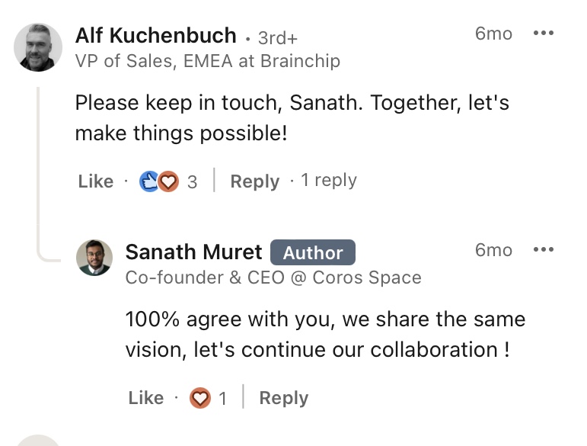587x446 pixels.
Task: Reply to Alf Kuchenbuch's comment
Action: click(x=254, y=181)
